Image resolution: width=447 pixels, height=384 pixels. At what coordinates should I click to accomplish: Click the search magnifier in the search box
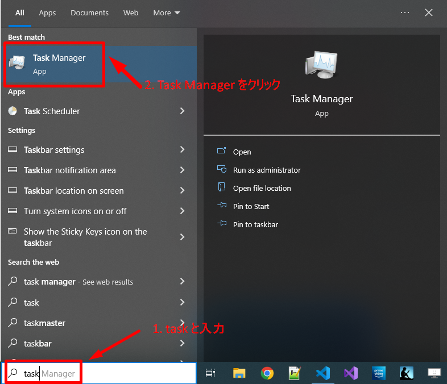tap(13, 373)
